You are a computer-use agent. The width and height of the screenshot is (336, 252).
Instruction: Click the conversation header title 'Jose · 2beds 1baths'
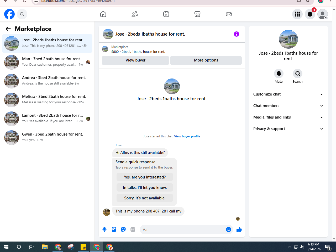tap(150, 34)
